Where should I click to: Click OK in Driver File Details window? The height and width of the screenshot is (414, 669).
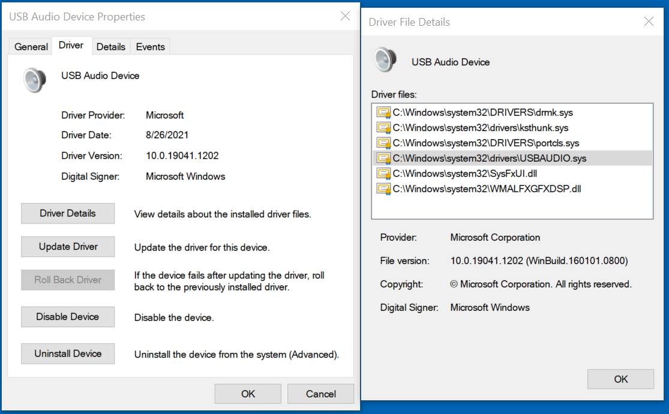tap(621, 379)
